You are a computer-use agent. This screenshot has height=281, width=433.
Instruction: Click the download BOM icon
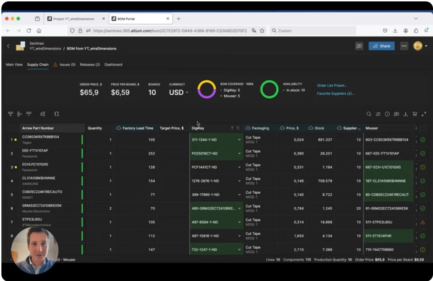pos(406,114)
